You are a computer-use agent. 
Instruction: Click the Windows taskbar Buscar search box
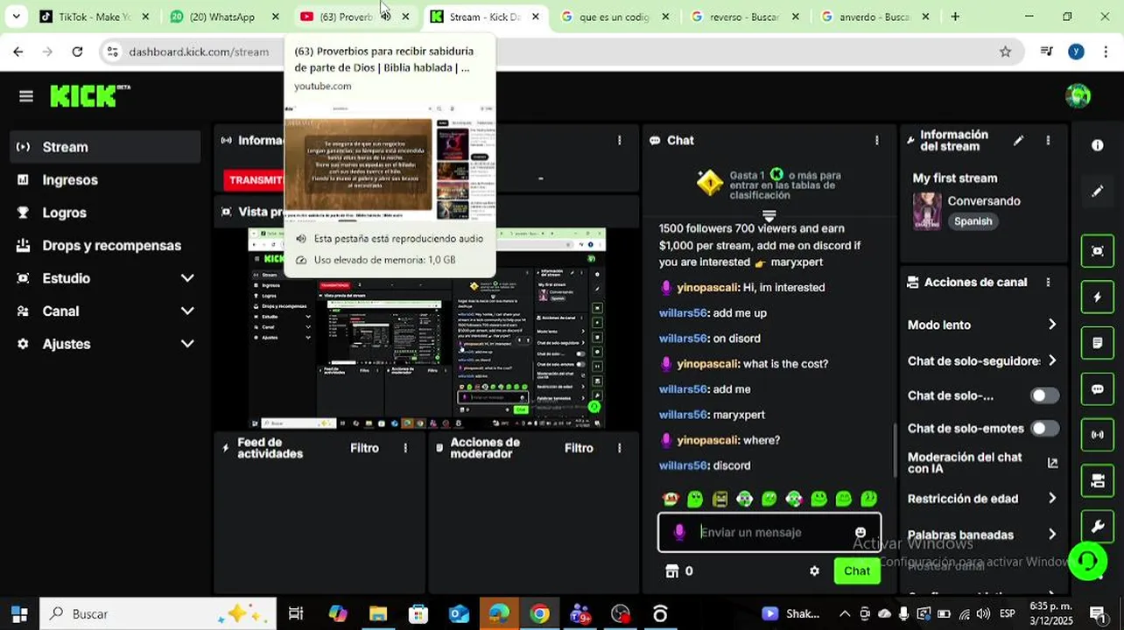(x=158, y=614)
